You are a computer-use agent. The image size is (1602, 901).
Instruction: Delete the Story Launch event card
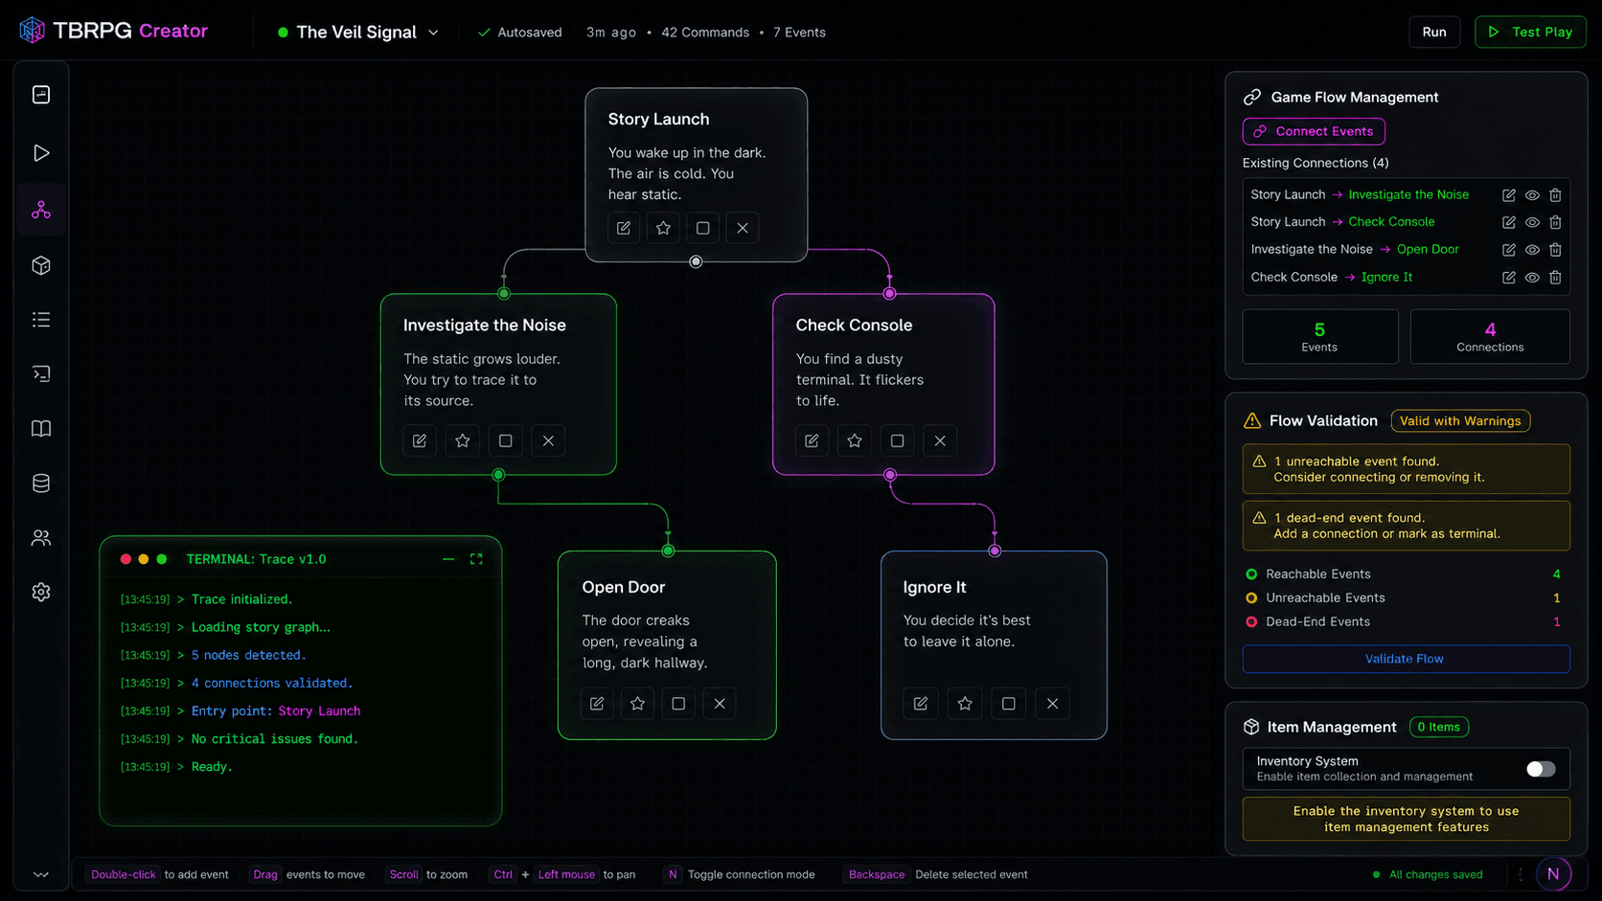743,228
